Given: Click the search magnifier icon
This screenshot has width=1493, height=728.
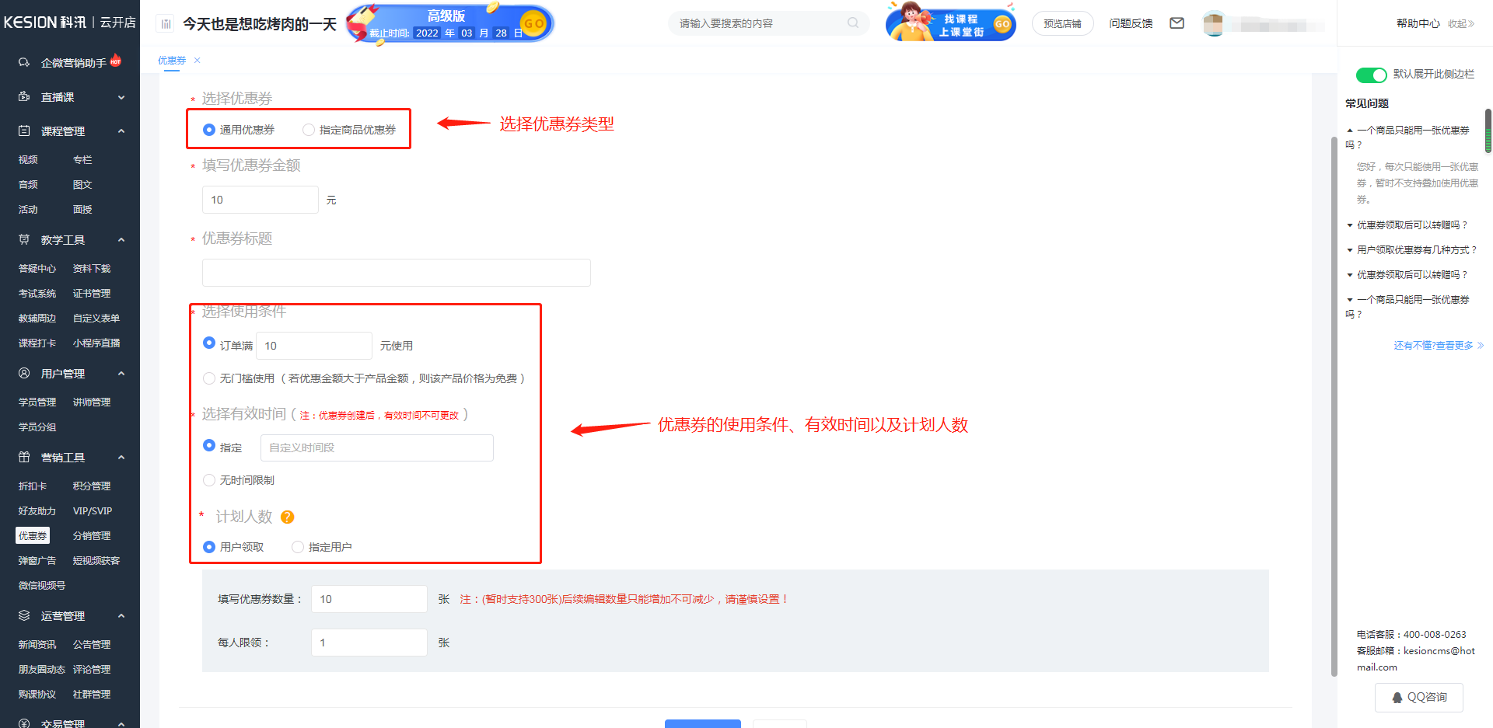Looking at the screenshot, I should [x=853, y=23].
